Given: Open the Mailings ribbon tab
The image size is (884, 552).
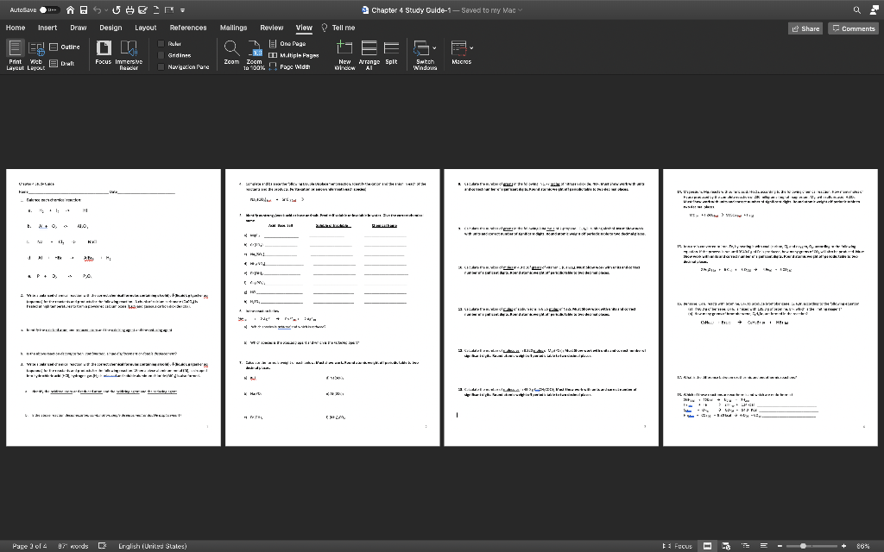Looking at the screenshot, I should coord(233,28).
